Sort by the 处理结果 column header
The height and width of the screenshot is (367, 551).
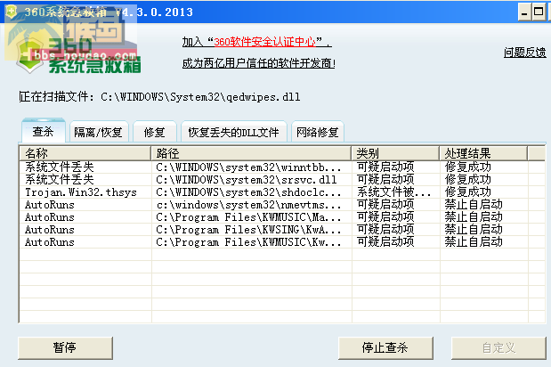coord(483,153)
